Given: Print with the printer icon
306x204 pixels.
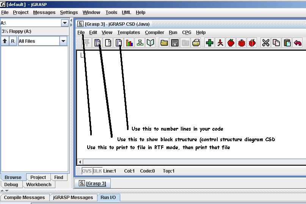Looking at the screenshot, I should coord(196,43).
